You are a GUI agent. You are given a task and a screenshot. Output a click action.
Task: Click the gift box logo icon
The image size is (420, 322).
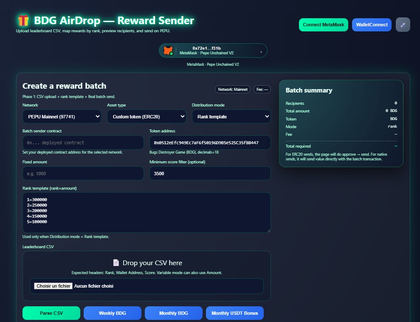[23, 21]
